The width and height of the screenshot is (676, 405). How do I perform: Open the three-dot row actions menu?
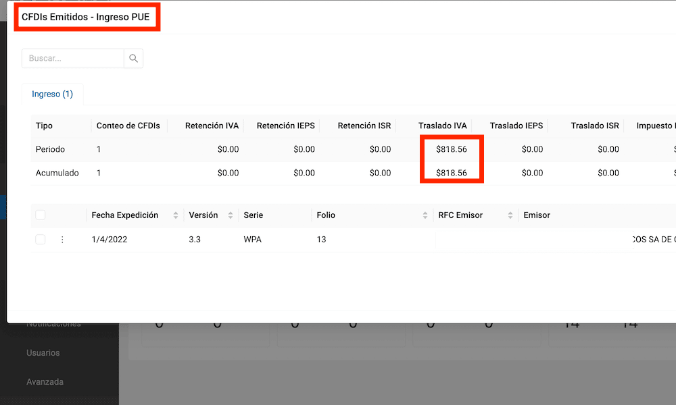pyautogui.click(x=62, y=240)
